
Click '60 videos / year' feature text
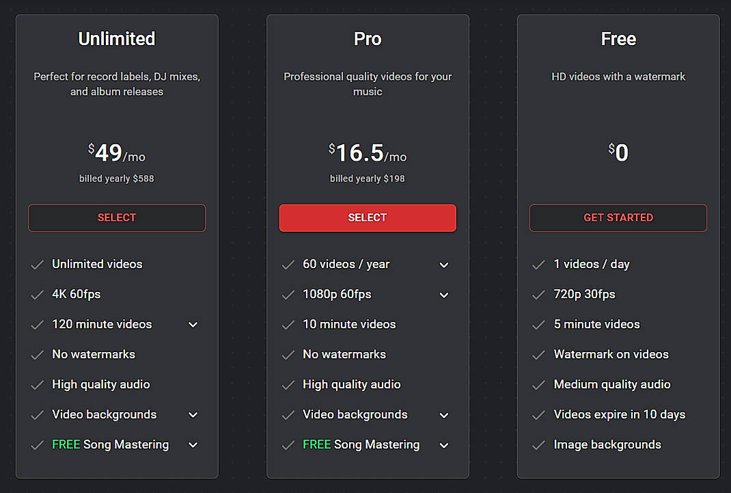pos(346,264)
